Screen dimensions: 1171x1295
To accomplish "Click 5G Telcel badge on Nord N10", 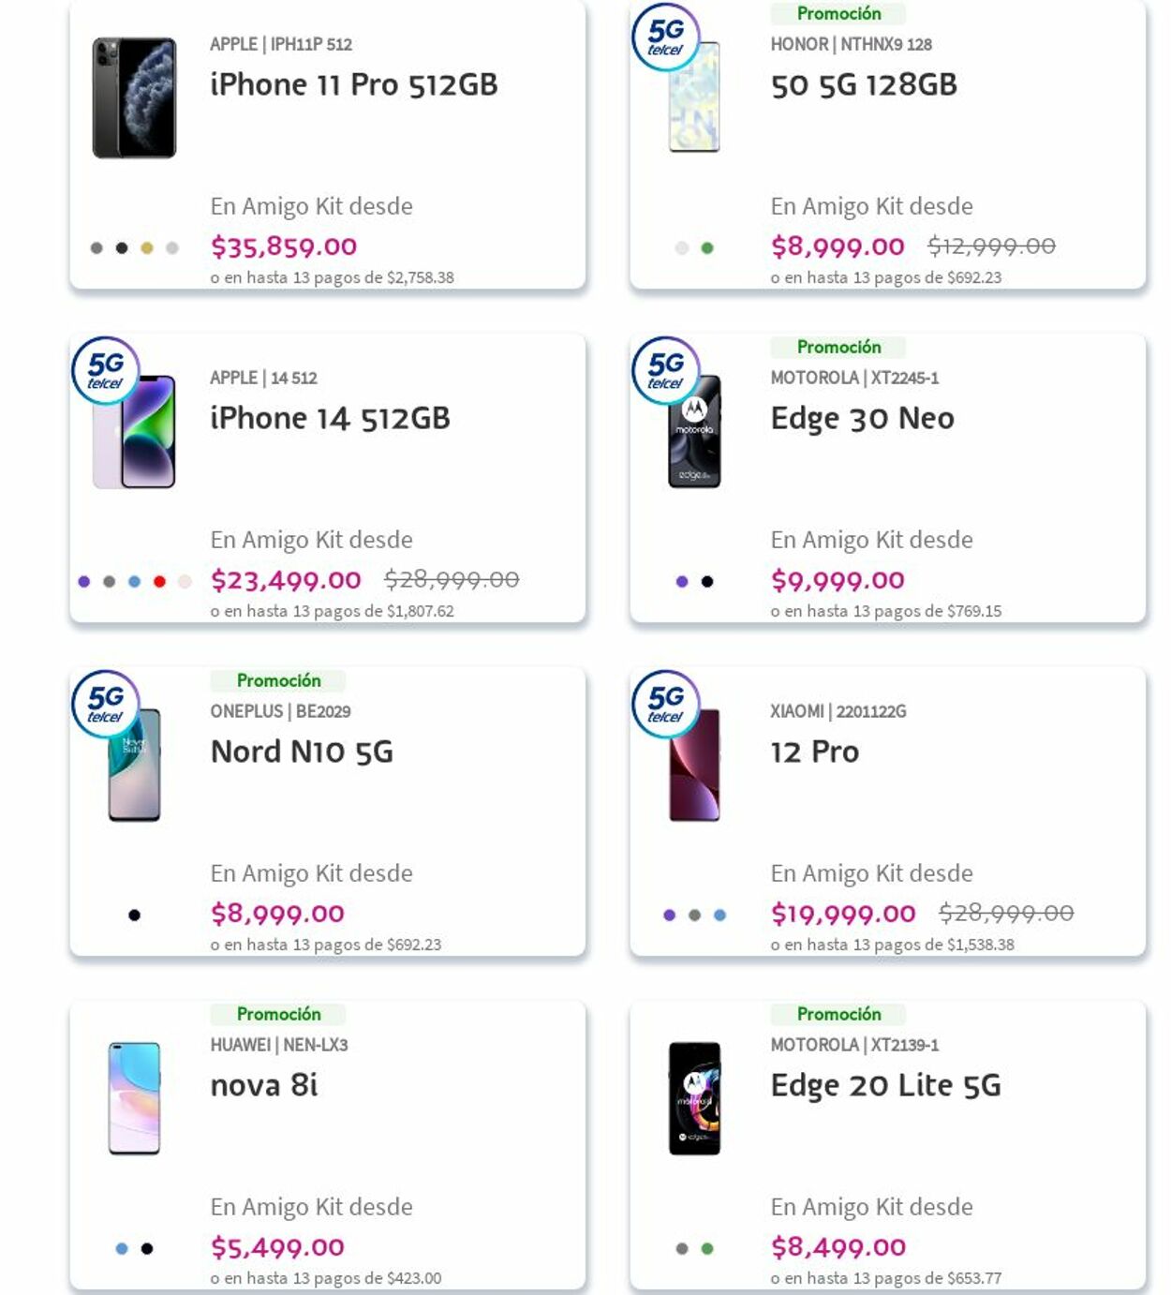I will pos(106,704).
